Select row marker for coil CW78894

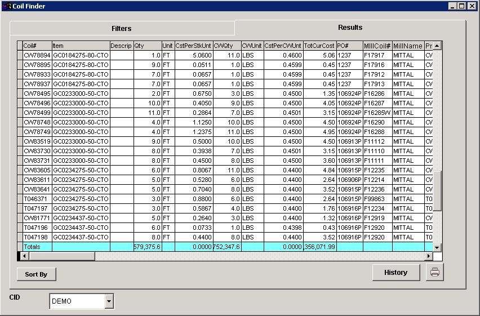click(x=20, y=55)
